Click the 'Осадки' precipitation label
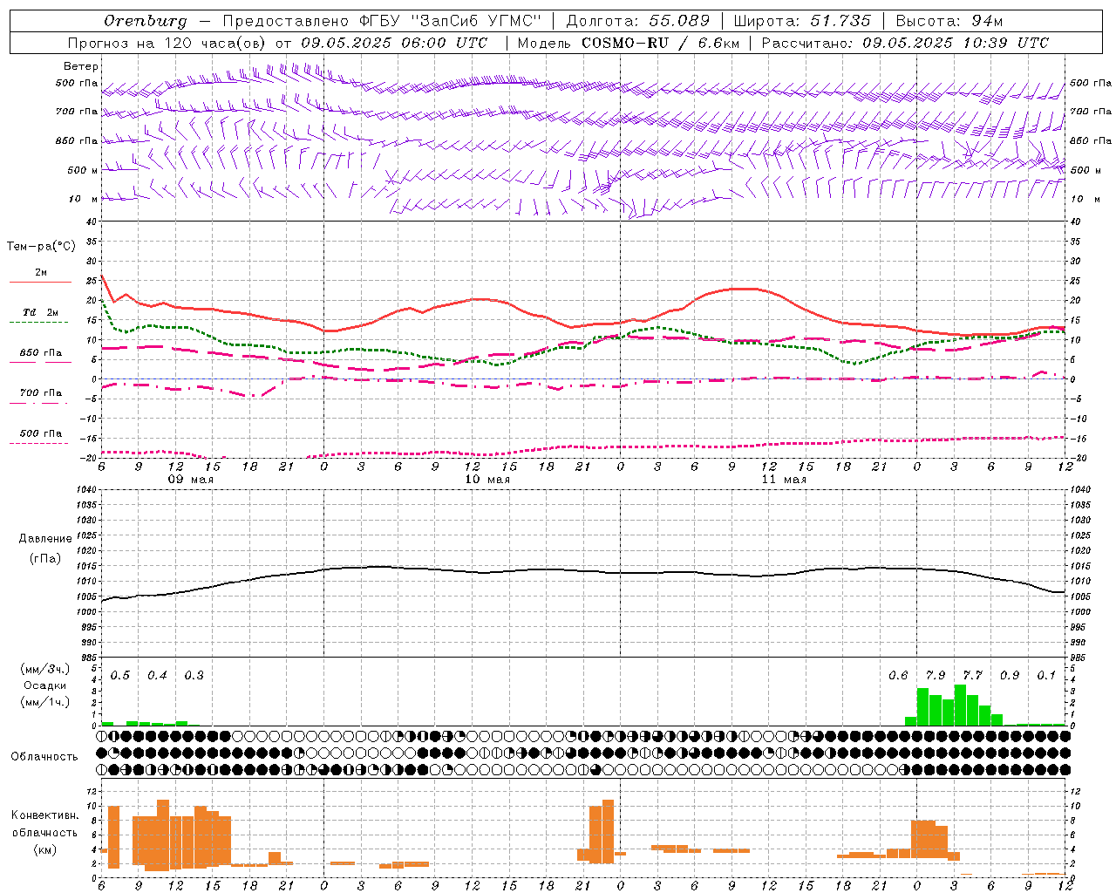 (x=45, y=685)
